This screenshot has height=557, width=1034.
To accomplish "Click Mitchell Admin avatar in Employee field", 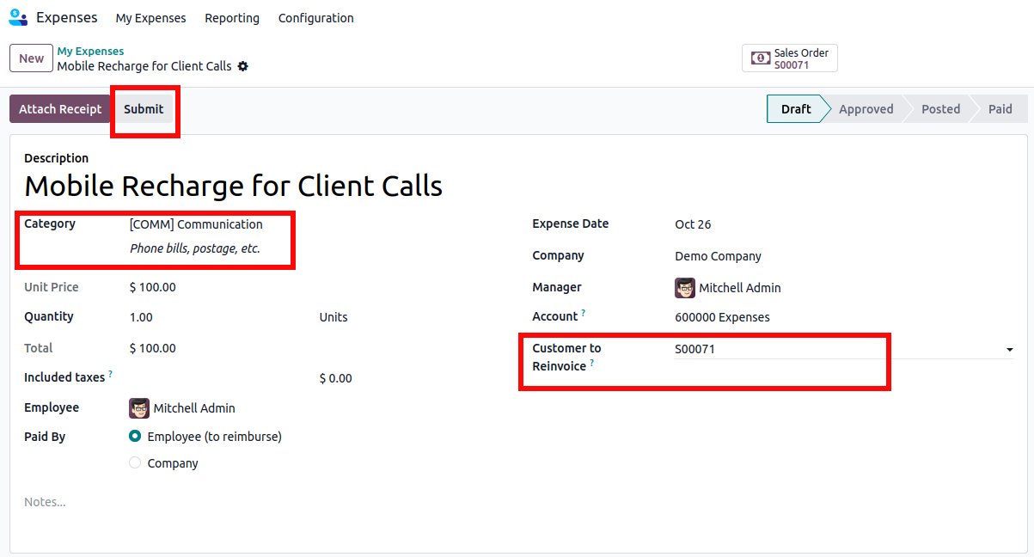I will click(x=139, y=408).
